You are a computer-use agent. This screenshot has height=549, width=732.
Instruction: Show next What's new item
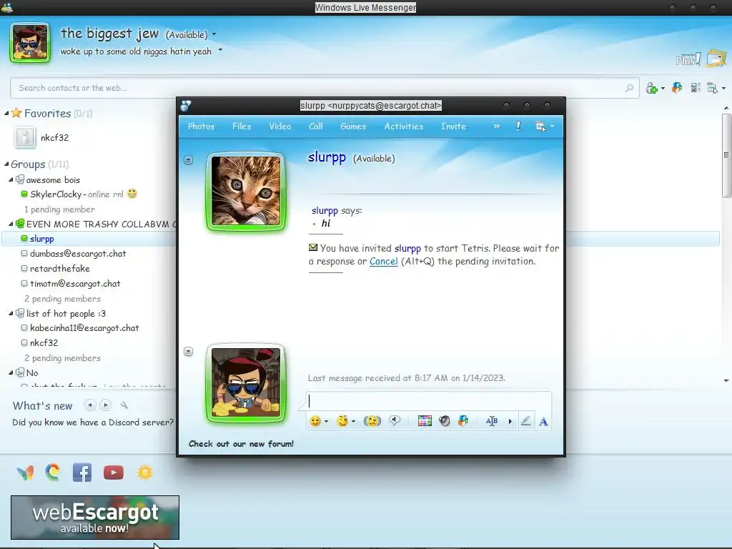pyautogui.click(x=106, y=405)
